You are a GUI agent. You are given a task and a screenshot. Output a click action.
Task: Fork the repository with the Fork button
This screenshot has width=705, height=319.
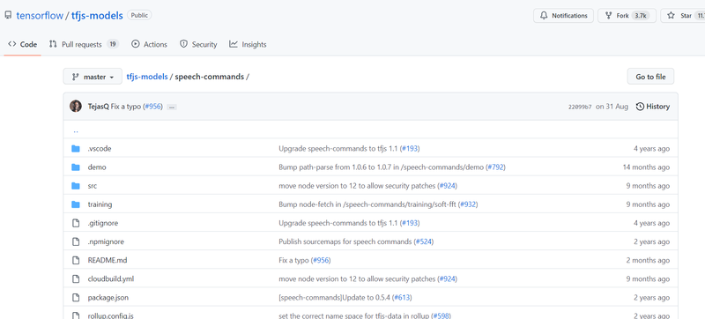point(627,15)
